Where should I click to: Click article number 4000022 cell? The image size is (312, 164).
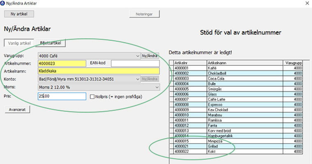coord(190,151)
